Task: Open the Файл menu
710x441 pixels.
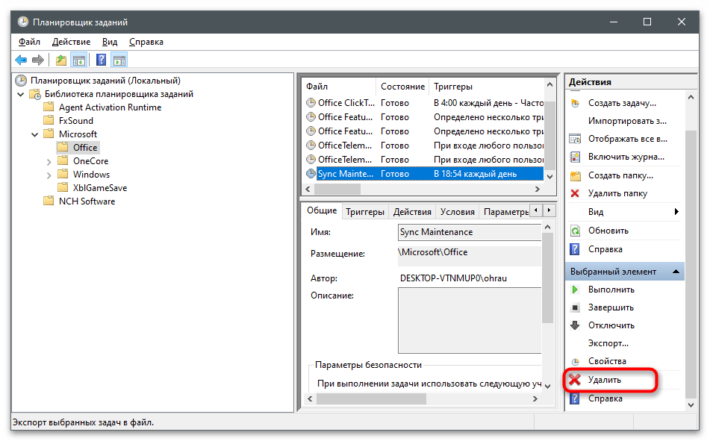Action: (29, 42)
